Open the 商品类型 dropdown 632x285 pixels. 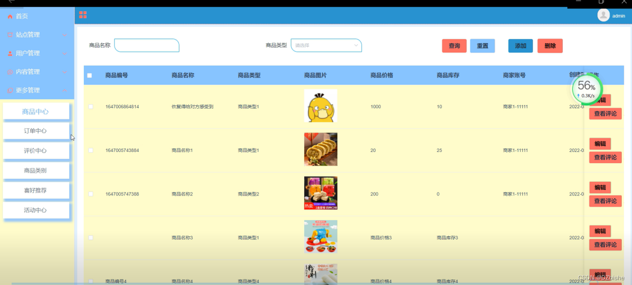[326, 45]
